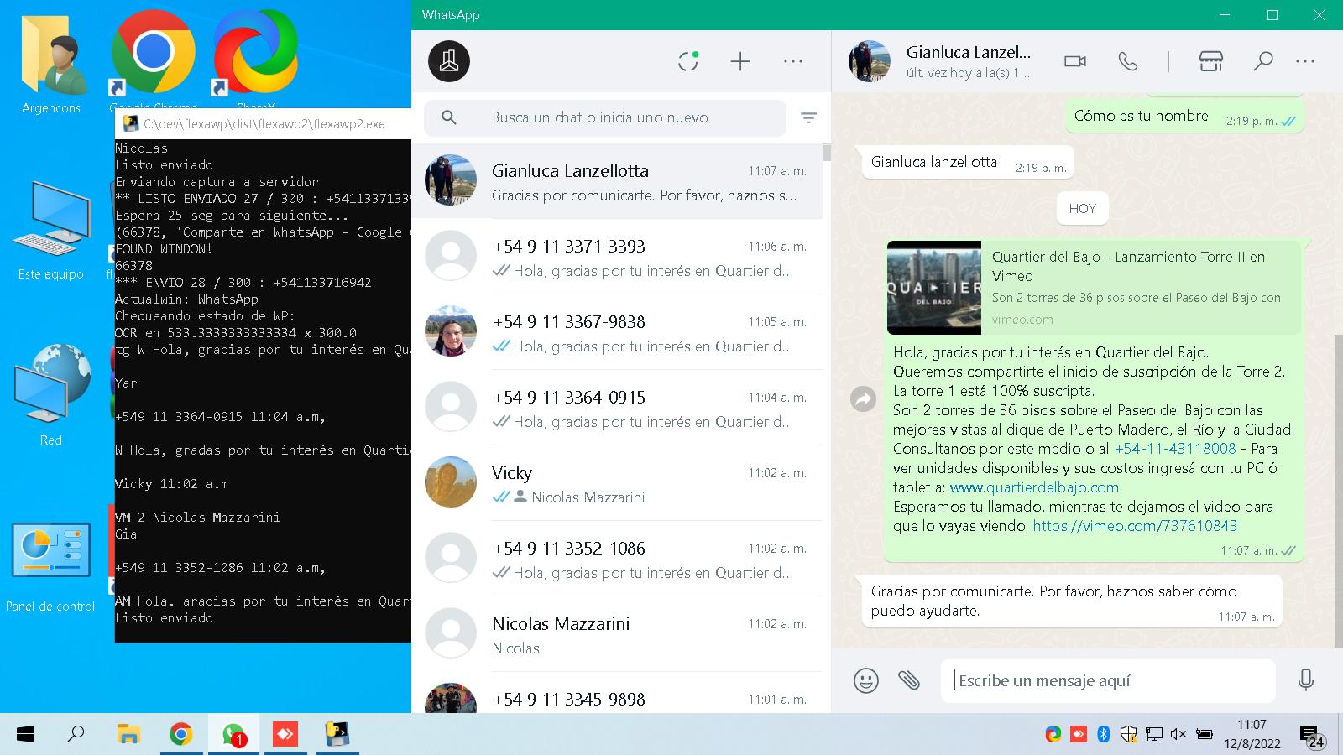Viewport: 1343px width, 755px height.
Task: Start a voice call with Gianluca
Action: (1128, 61)
